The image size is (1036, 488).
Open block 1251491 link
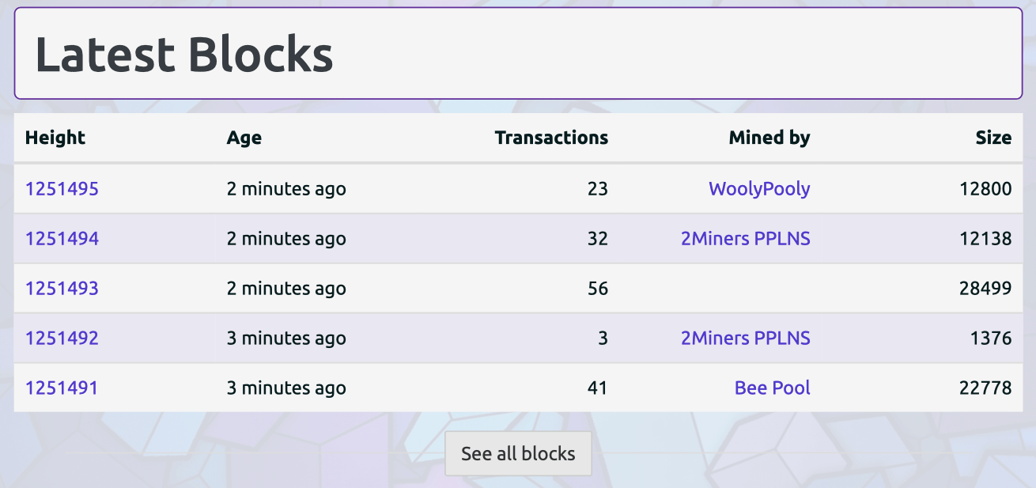(62, 388)
